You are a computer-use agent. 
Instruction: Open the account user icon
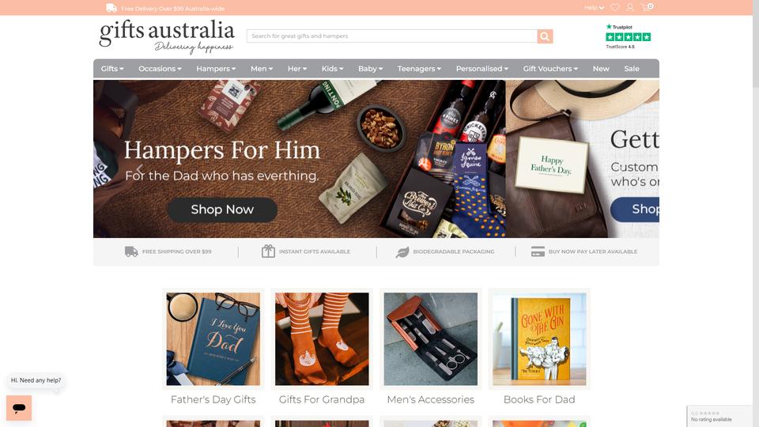630,7
